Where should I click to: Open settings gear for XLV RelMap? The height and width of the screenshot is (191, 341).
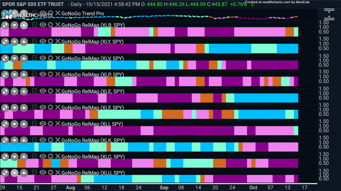click(x=51, y=58)
